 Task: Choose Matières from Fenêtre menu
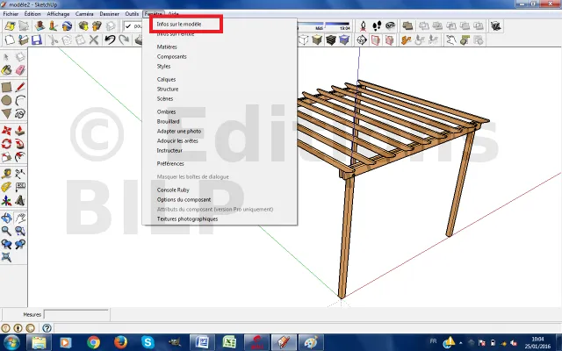tap(167, 47)
